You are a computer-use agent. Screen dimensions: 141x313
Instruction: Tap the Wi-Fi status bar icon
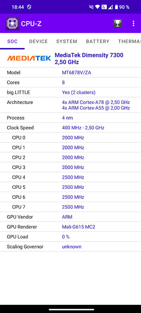click(97, 7)
